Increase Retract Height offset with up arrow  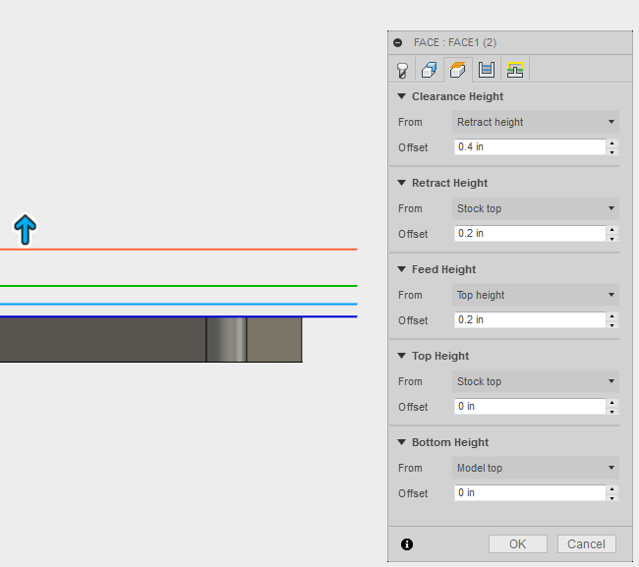(x=612, y=230)
